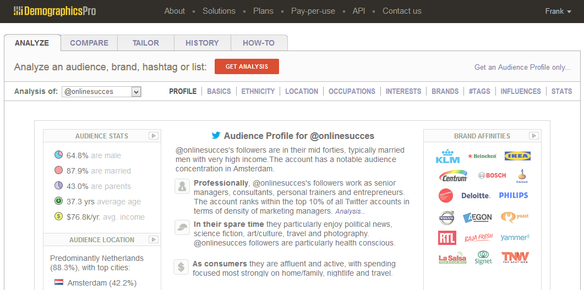Click the male percentage pie icon
The width and height of the screenshot is (584, 290).
(x=58, y=155)
